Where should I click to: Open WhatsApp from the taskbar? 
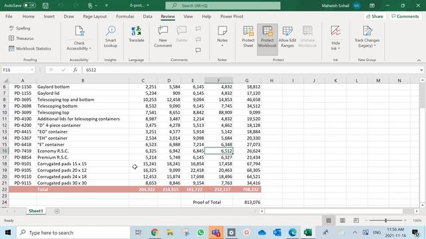201,232
